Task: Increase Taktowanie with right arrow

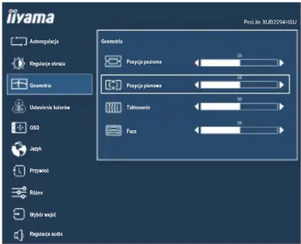Action: point(282,106)
